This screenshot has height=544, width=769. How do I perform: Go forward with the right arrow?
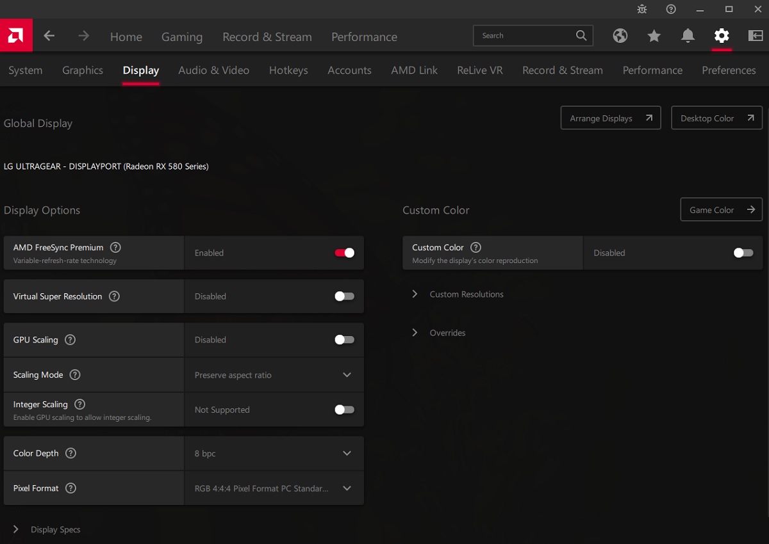pyautogui.click(x=83, y=36)
